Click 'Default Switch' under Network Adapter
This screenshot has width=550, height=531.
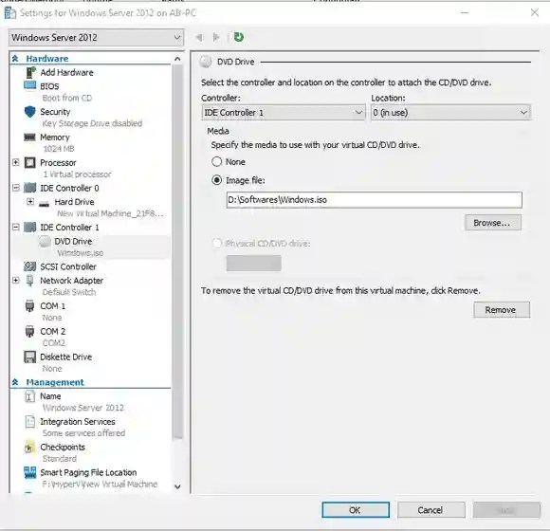pos(69,292)
